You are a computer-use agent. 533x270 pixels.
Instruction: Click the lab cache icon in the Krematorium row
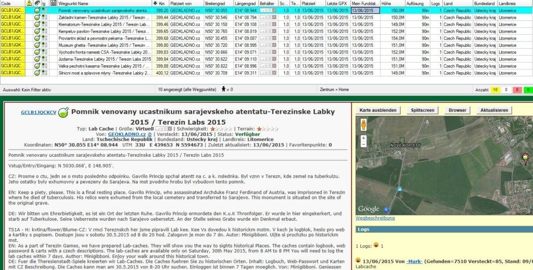37,24
